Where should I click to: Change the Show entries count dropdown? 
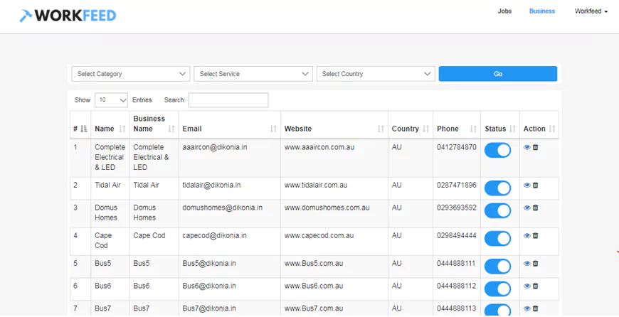coord(111,100)
